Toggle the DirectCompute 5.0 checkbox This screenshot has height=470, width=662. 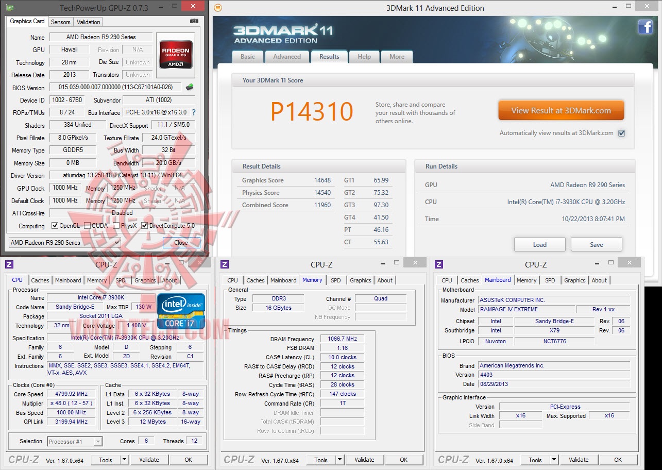pyautogui.click(x=145, y=226)
